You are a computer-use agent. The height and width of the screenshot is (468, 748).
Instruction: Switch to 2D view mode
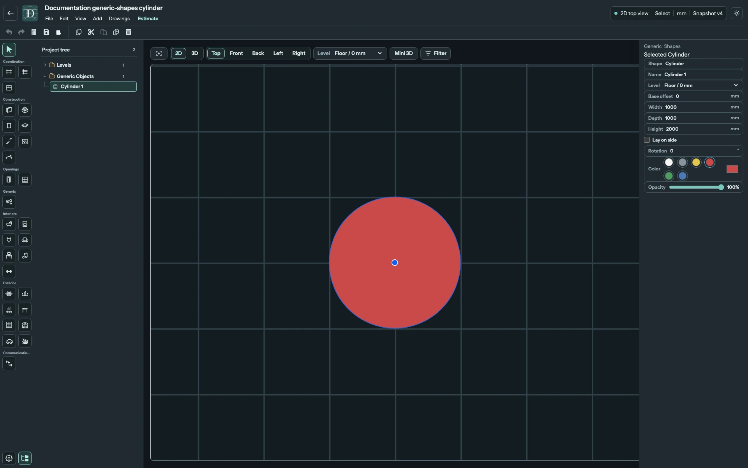178,53
